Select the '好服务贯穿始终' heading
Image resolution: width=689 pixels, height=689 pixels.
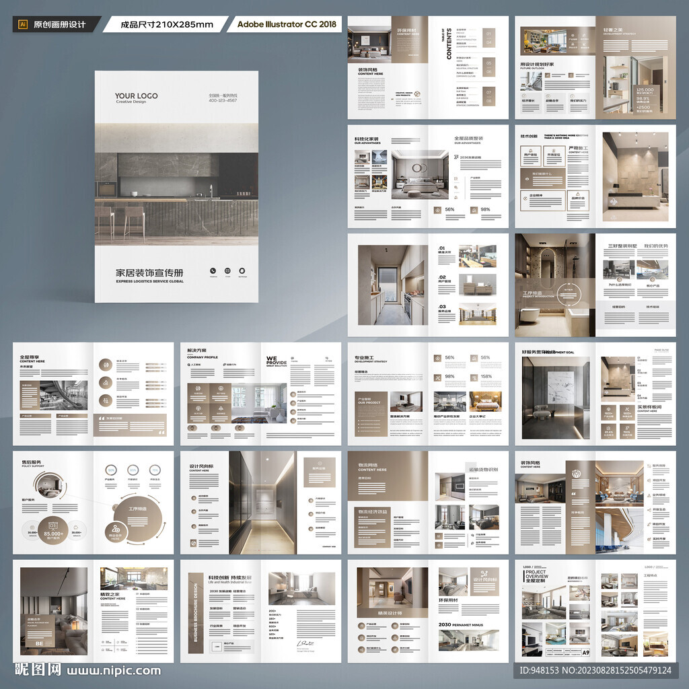[538, 352]
